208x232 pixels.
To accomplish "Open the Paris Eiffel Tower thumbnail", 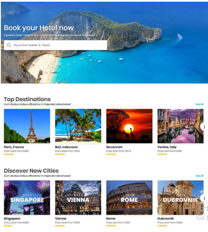I will click(27, 126).
